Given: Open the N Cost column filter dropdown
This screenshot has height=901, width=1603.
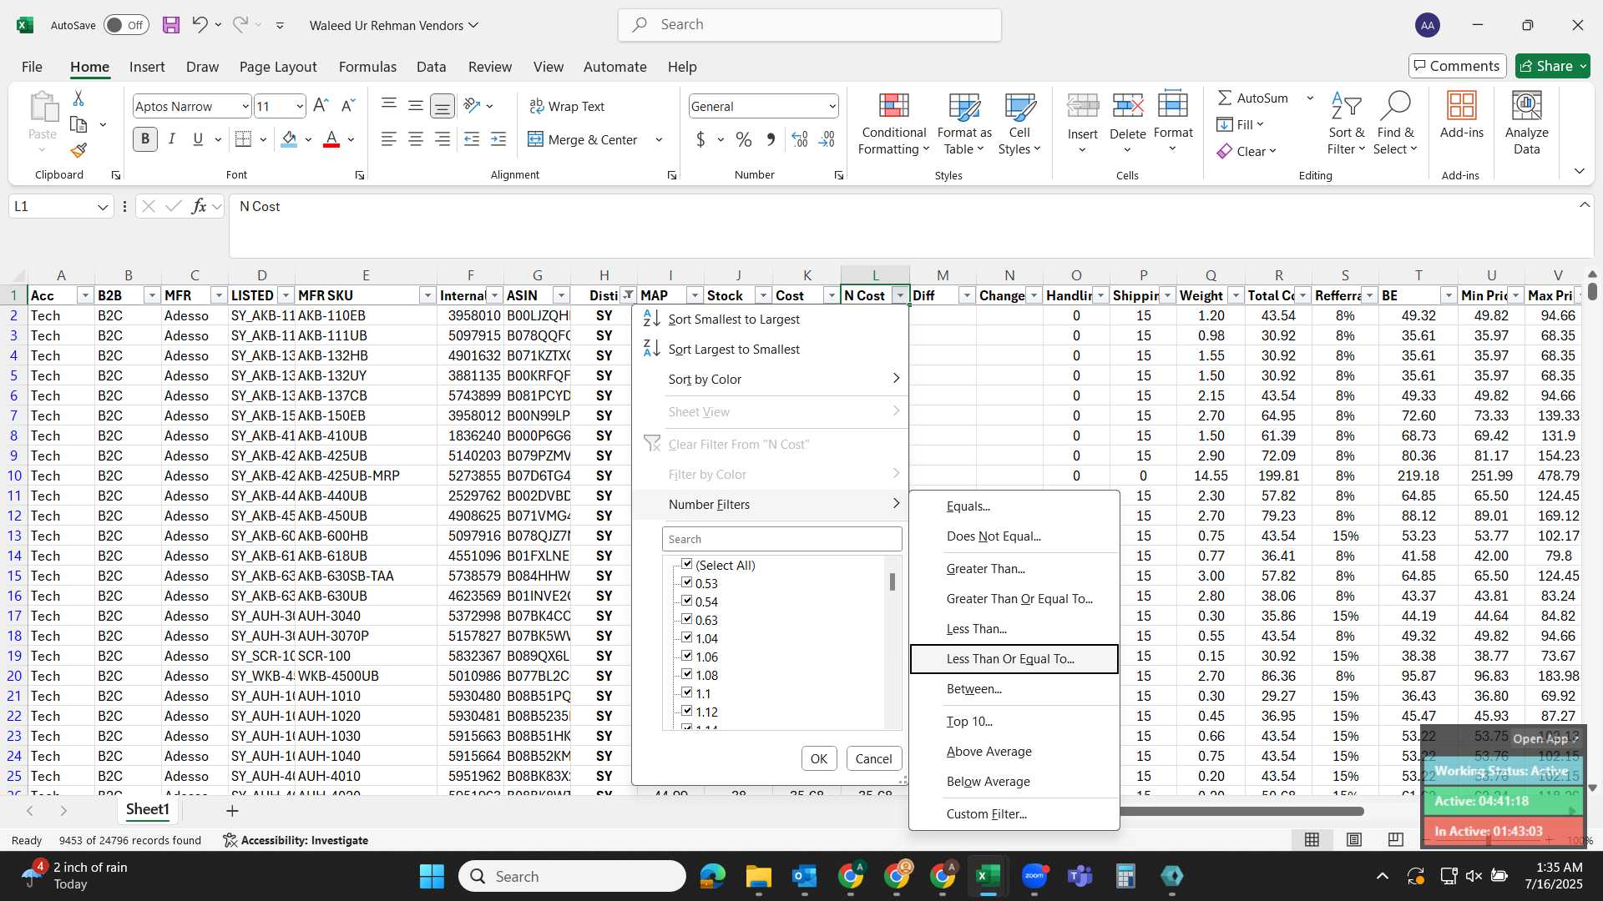Looking at the screenshot, I should pyautogui.click(x=899, y=295).
